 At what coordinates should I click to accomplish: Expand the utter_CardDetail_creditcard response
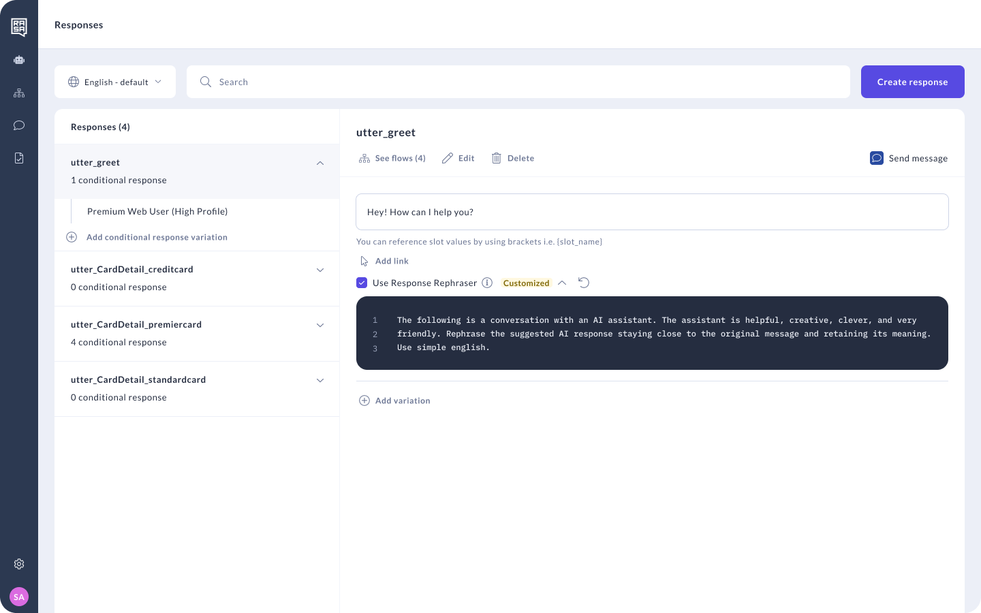tap(320, 270)
